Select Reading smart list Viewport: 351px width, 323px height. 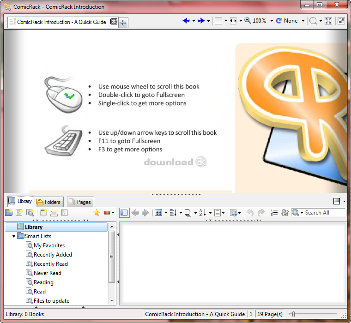point(43,282)
